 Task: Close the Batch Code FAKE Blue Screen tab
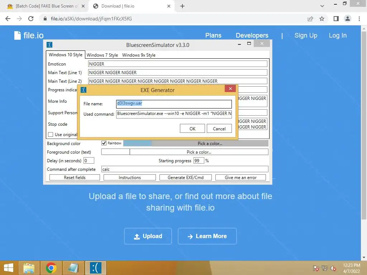tap(83, 6)
